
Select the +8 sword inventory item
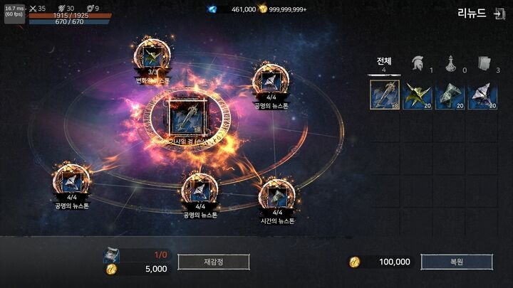tap(385, 95)
